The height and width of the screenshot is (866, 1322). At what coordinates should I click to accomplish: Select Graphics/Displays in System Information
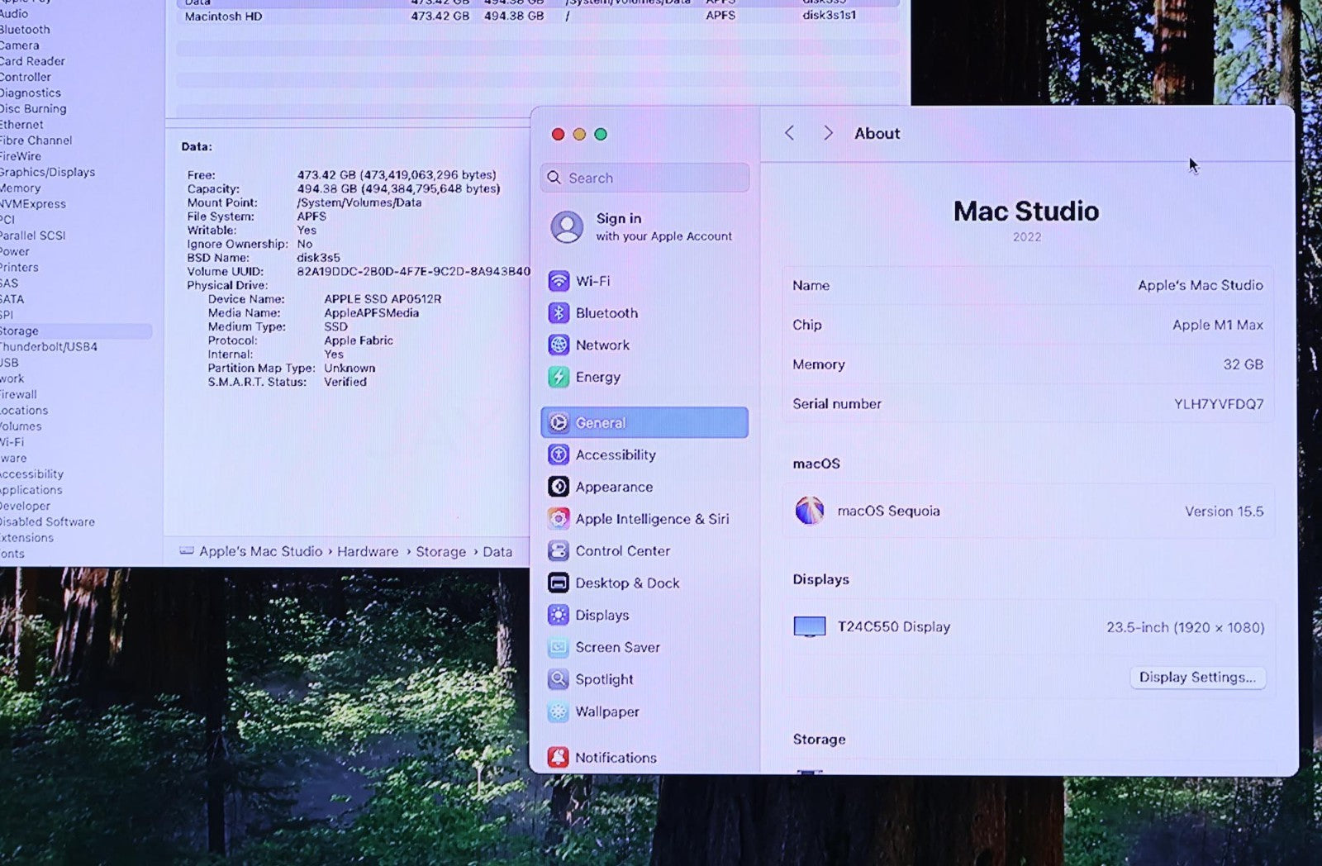click(x=47, y=172)
